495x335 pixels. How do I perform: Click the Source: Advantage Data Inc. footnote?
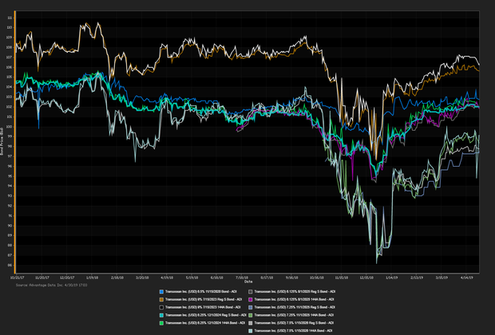[51, 286]
